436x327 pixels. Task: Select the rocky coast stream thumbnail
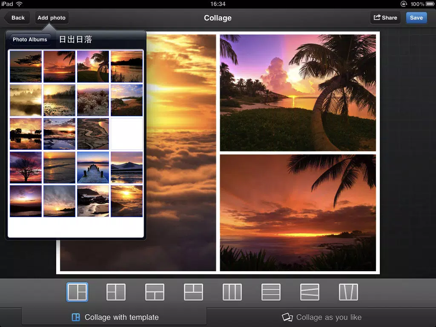coord(93,201)
